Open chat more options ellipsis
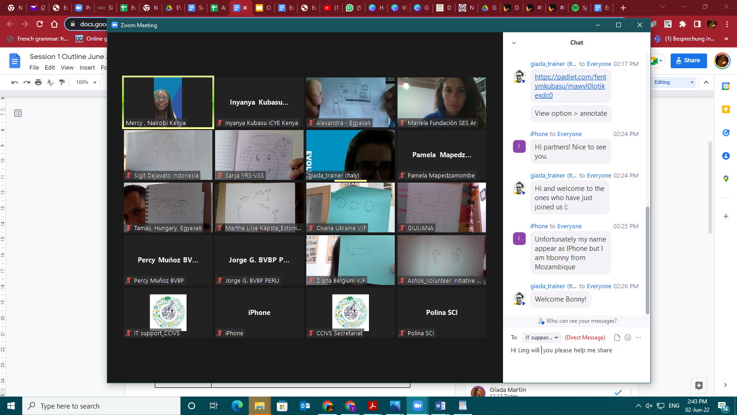The image size is (737, 415). (x=638, y=338)
